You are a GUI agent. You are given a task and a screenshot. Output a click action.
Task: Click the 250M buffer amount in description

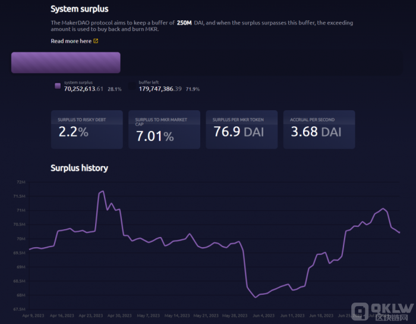(x=184, y=23)
